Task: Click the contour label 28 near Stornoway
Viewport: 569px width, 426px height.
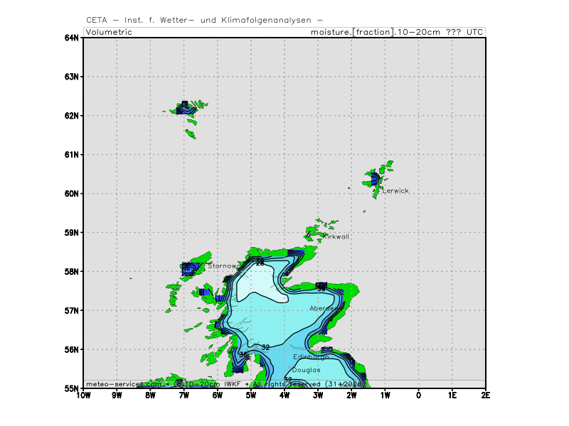Action: coord(260,263)
